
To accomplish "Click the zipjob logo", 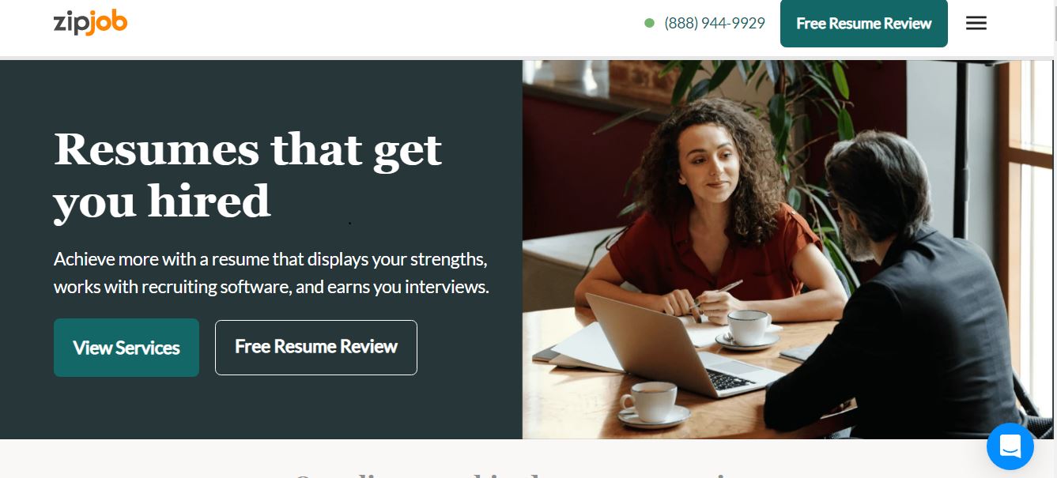I will pyautogui.click(x=90, y=23).
